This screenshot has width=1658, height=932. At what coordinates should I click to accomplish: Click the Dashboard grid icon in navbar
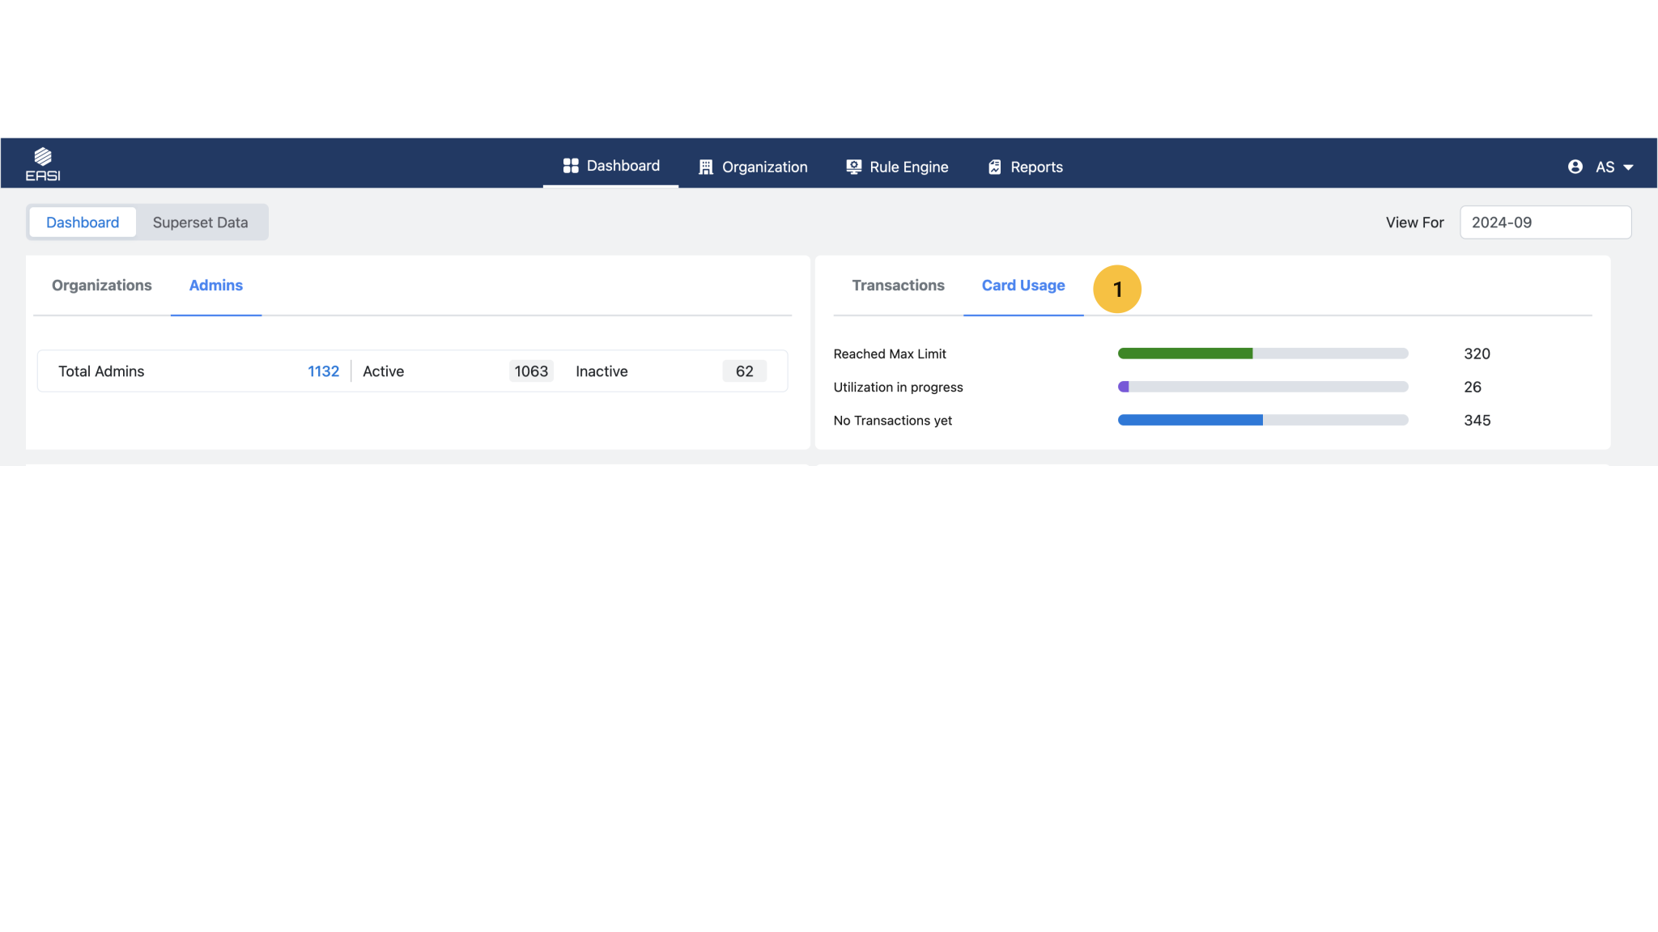pyautogui.click(x=571, y=166)
